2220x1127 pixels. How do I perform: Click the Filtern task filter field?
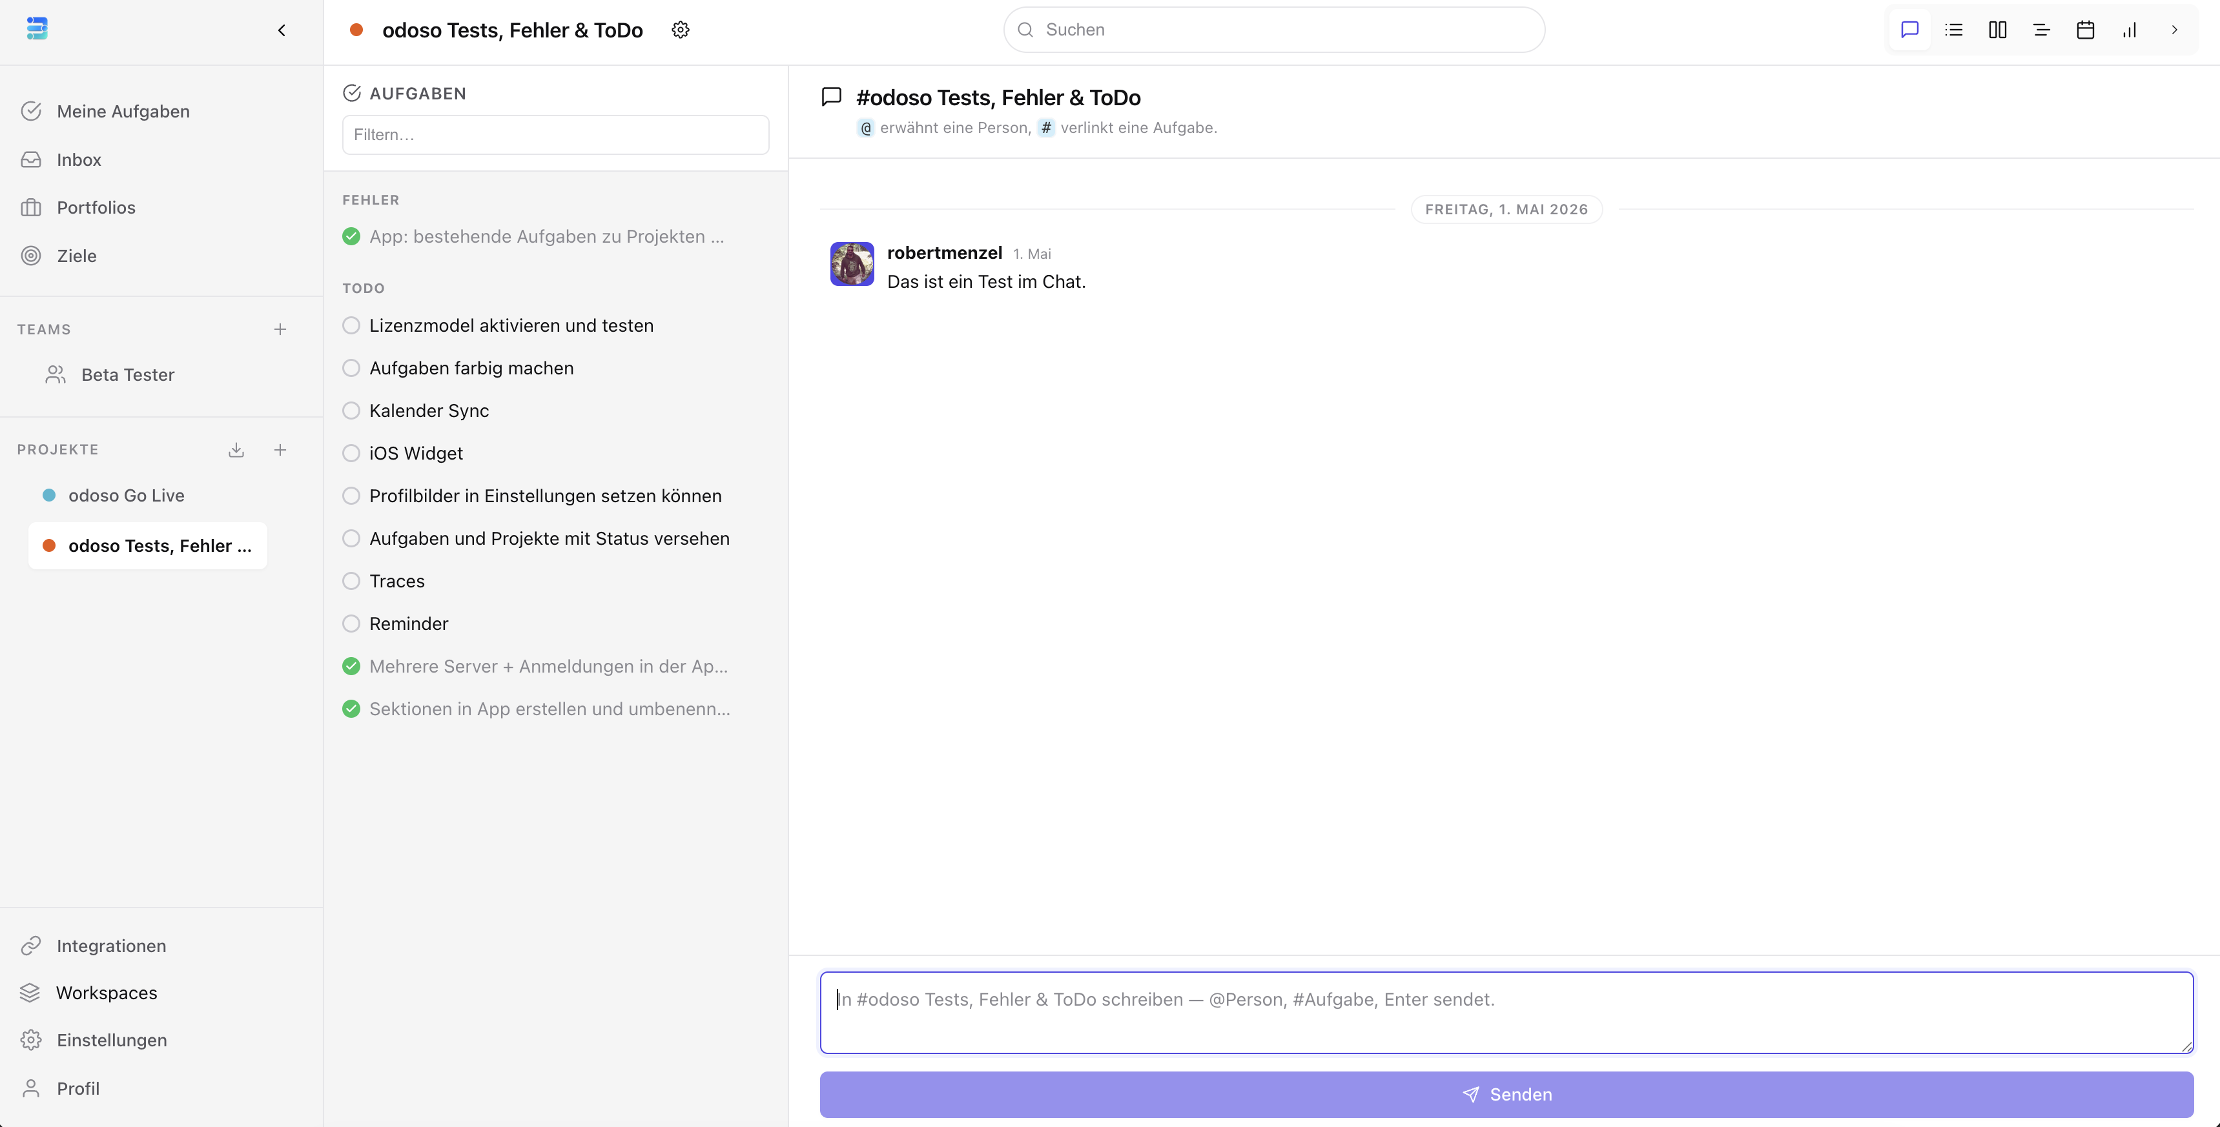(555, 134)
